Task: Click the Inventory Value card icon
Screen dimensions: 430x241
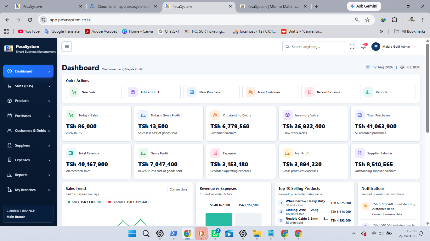Action: (x=287, y=115)
